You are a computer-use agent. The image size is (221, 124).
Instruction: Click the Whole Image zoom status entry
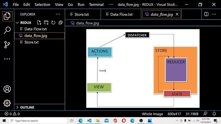[x=152, y=114]
